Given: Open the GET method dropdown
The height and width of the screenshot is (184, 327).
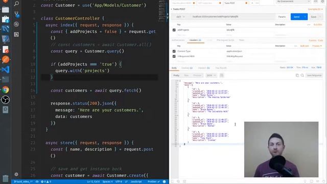Looking at the screenshot, I should pos(180,17).
